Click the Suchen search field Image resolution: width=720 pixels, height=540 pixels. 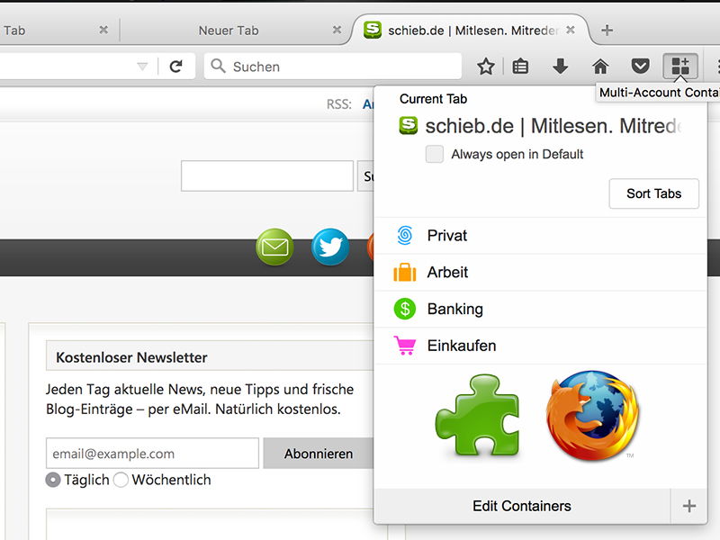click(x=333, y=67)
